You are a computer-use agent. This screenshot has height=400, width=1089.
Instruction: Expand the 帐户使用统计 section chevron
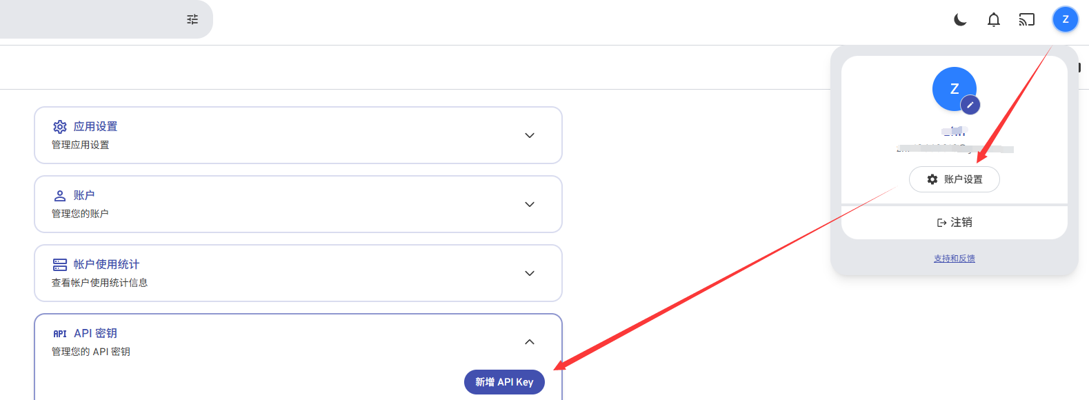(x=530, y=273)
